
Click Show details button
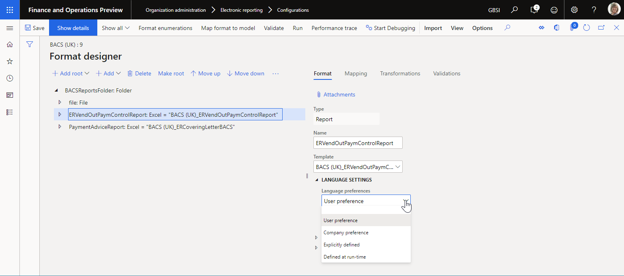click(73, 28)
